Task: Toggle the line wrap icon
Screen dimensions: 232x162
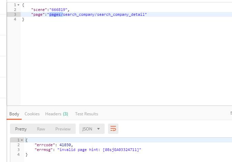Action: click(x=113, y=129)
